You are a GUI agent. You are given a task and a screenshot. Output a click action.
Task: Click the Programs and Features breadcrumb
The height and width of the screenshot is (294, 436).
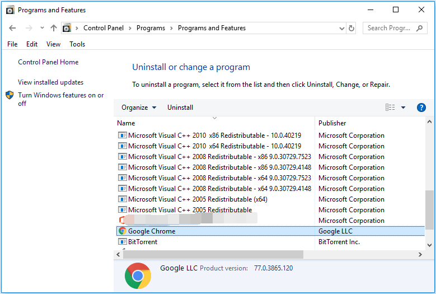point(212,28)
